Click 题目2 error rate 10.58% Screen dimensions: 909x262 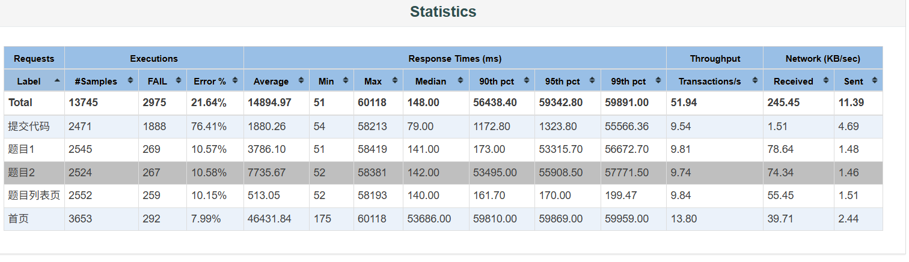209,173
